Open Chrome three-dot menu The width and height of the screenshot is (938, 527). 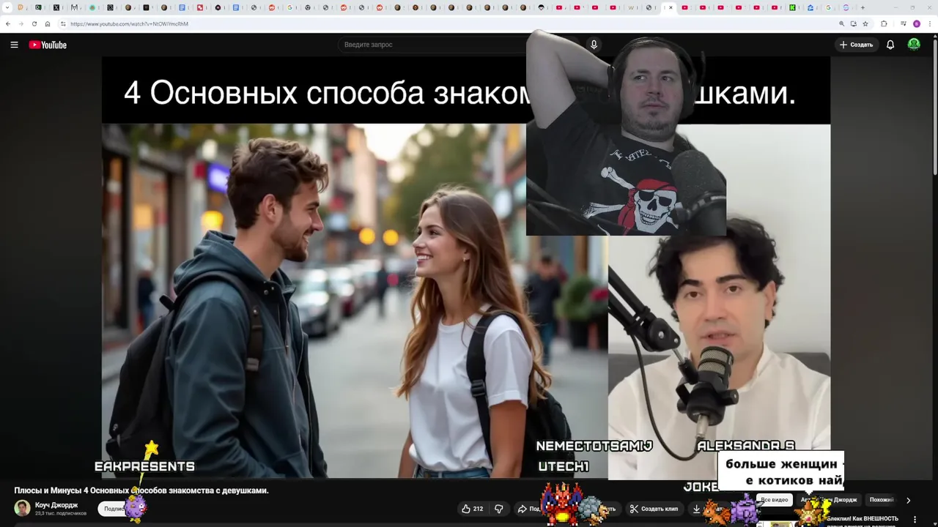931,23
